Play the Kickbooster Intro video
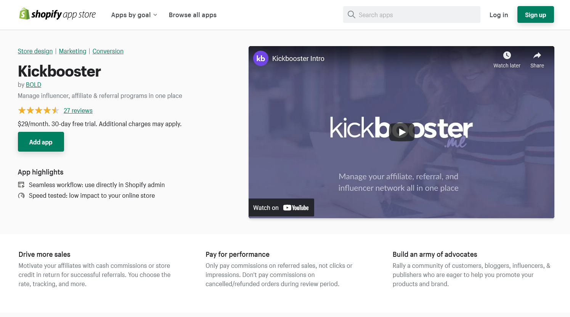 pos(401,133)
